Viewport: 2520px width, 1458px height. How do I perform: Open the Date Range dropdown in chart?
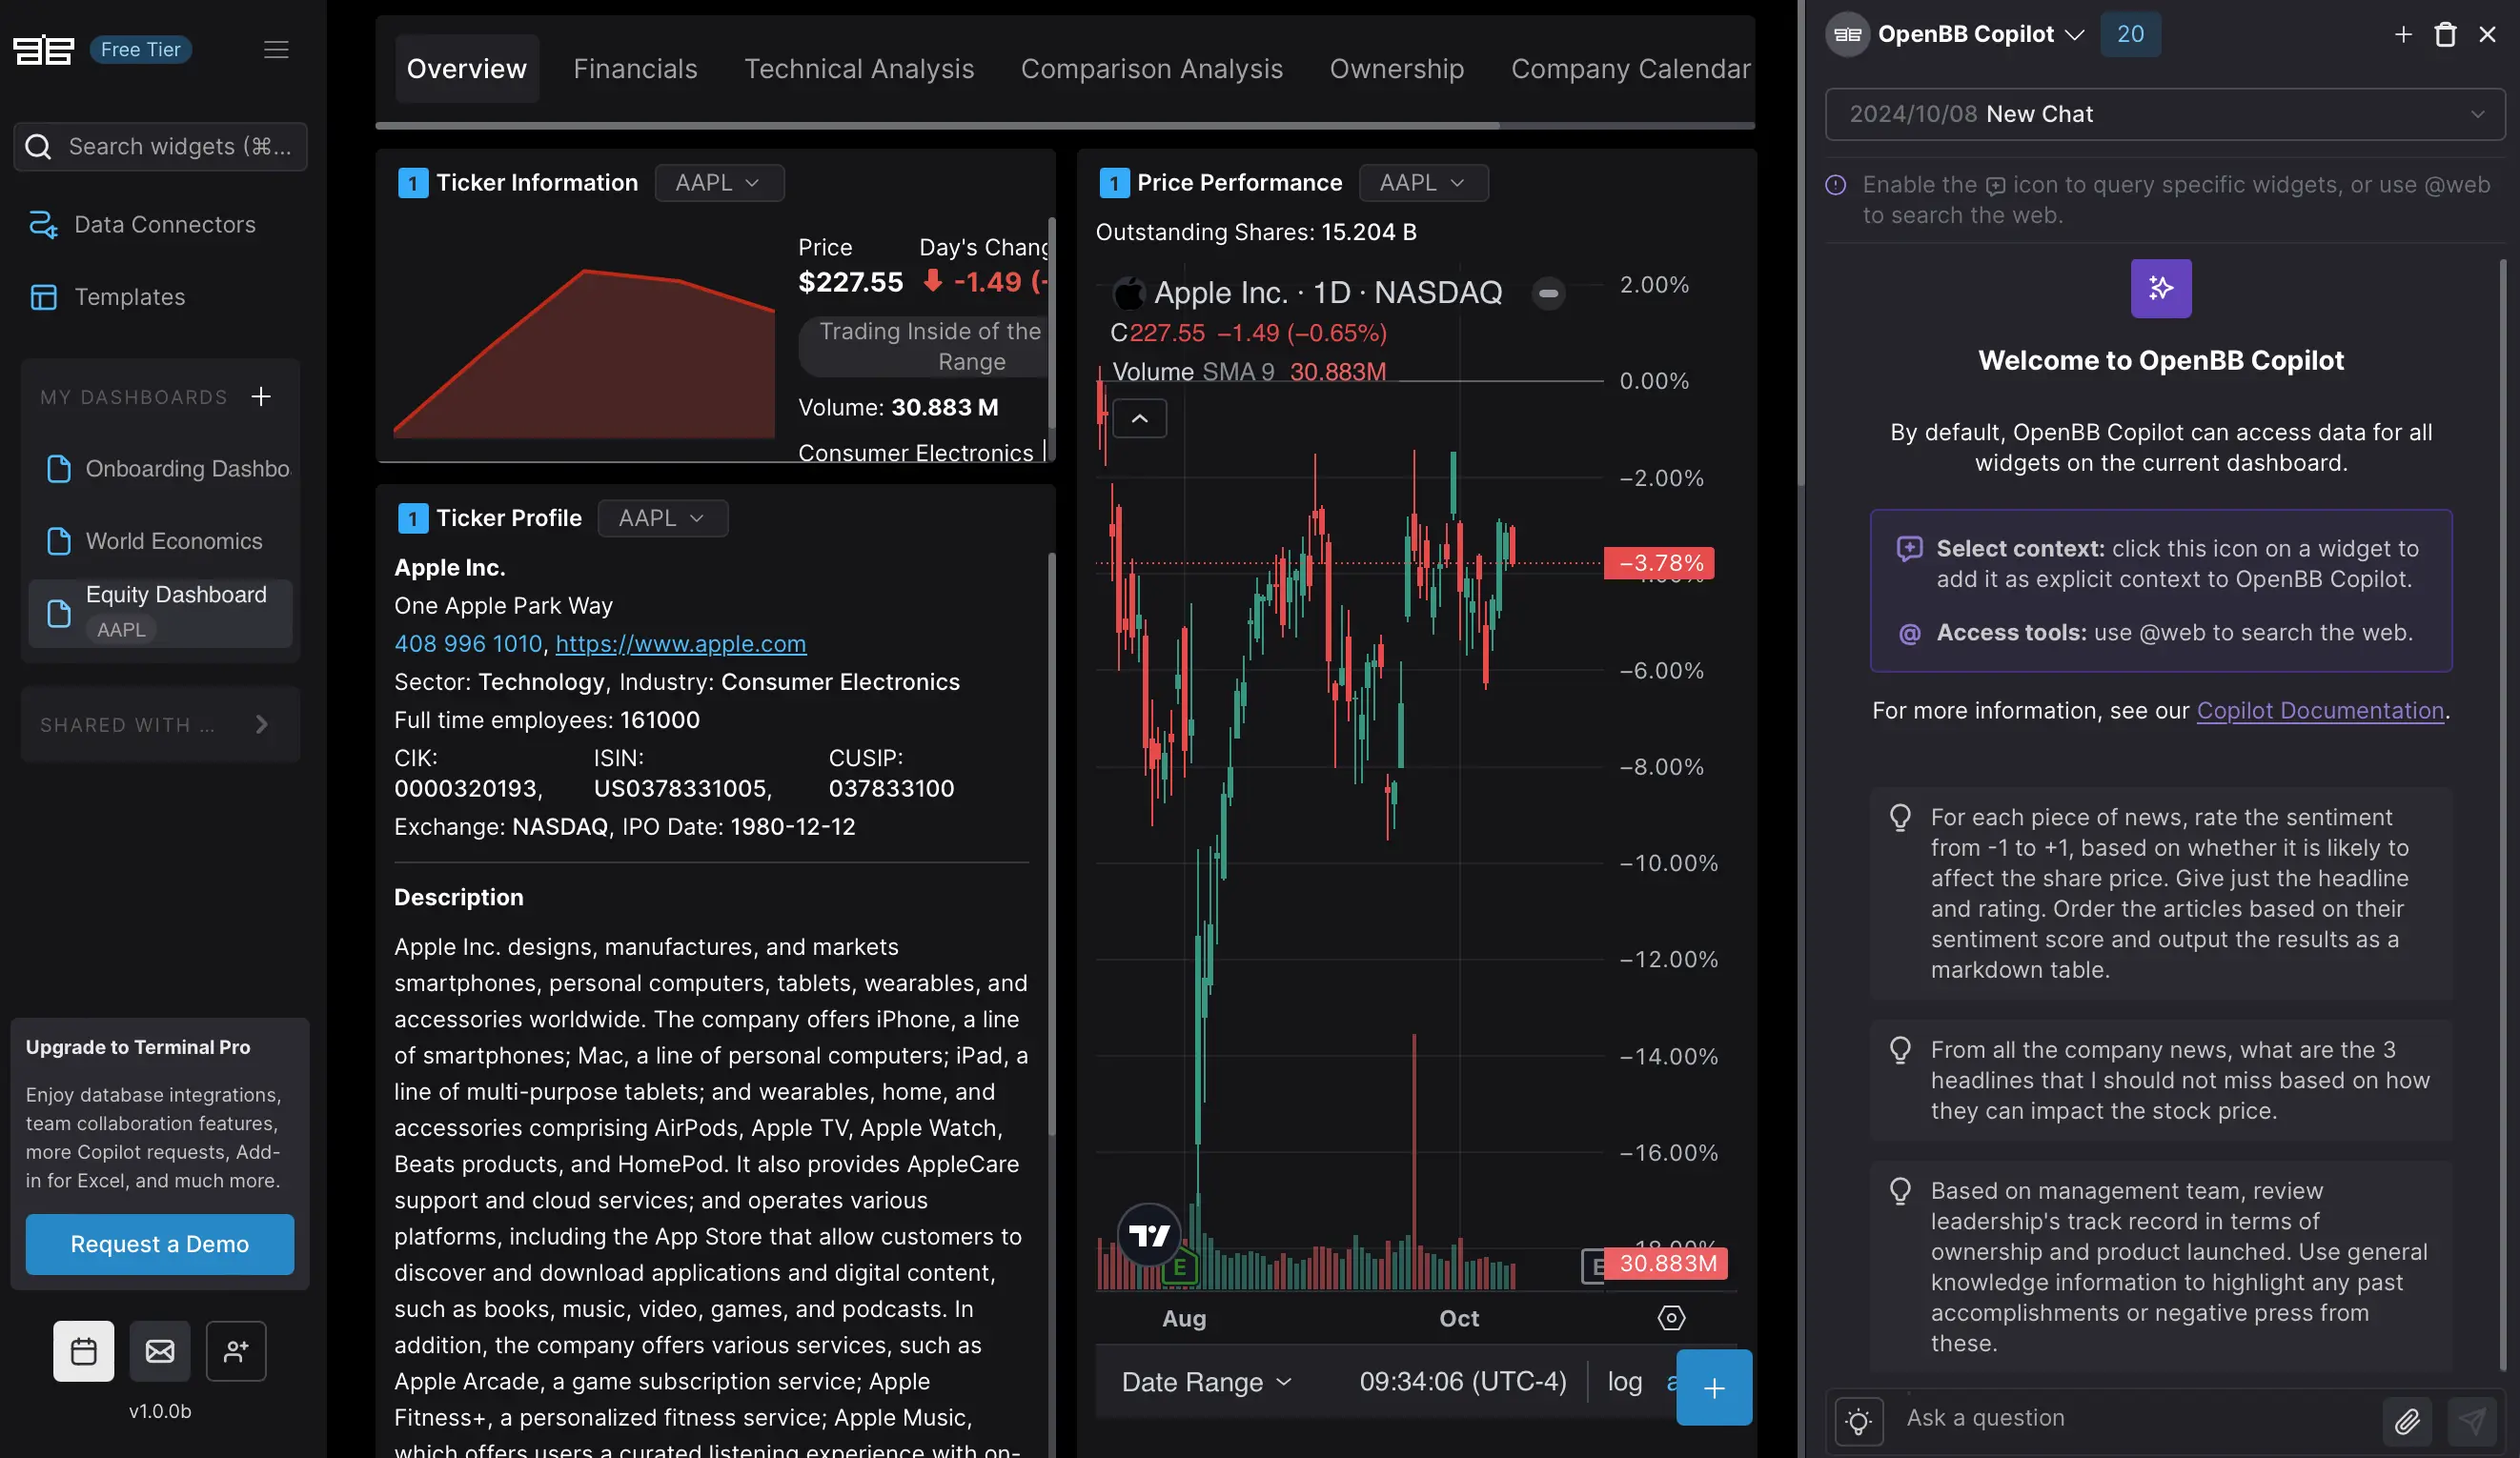tap(1205, 1382)
